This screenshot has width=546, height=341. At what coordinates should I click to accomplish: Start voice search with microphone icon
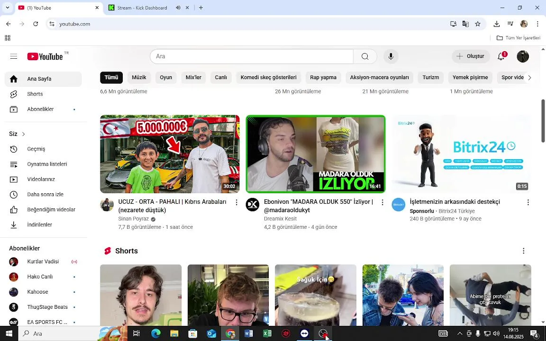(391, 56)
